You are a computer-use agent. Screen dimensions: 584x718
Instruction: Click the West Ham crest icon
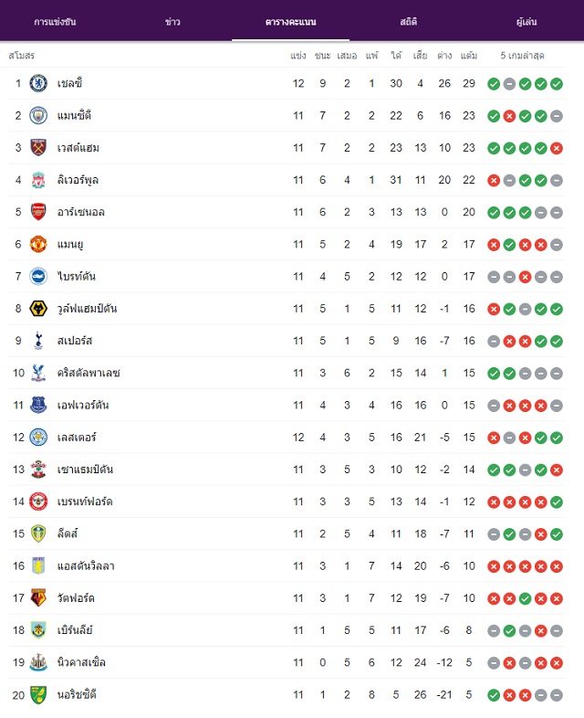click(38, 147)
